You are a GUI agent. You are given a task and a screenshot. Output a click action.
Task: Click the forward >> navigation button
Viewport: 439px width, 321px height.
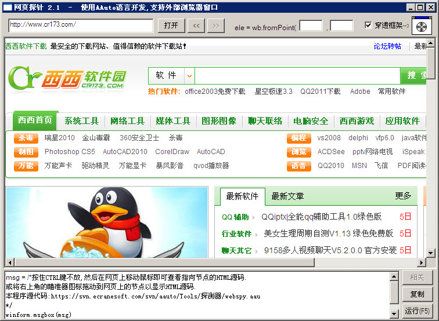(x=216, y=25)
